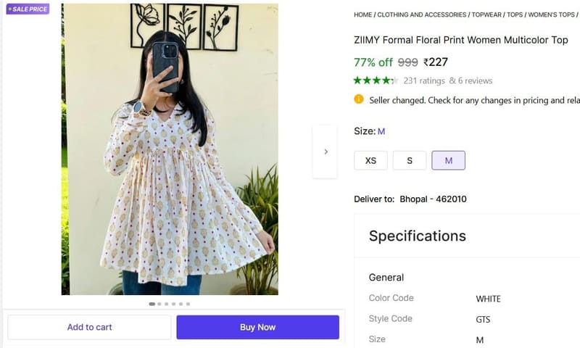The height and width of the screenshot is (348, 580).
Task: Go to Topwear breadcrumb
Action: click(x=486, y=14)
